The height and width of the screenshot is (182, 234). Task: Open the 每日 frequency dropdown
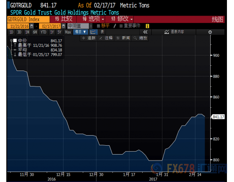tap(81, 32)
